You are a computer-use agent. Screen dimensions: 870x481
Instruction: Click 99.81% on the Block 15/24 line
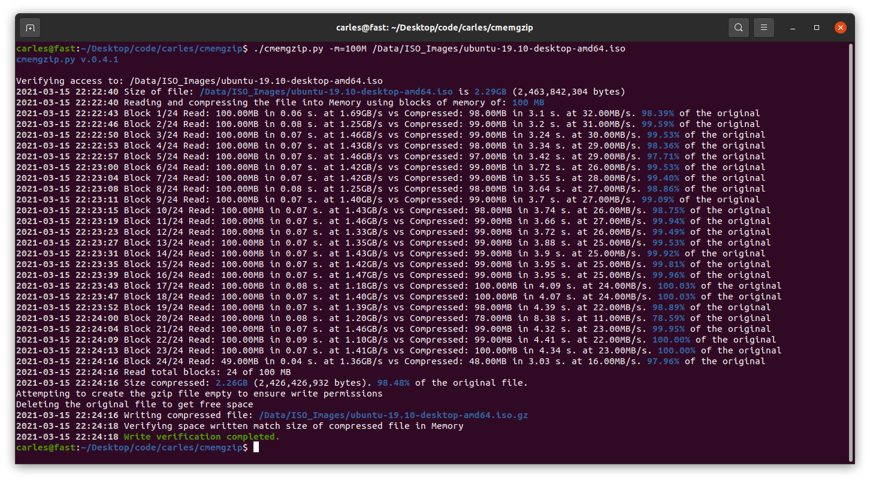(x=668, y=264)
